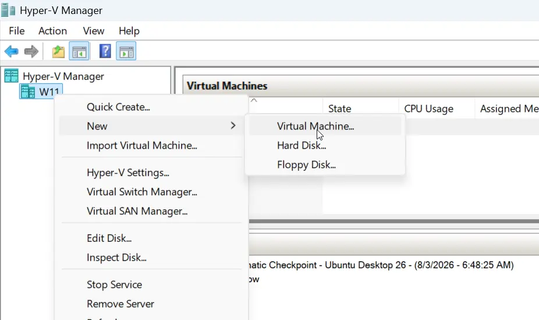The image size is (539, 320).
Task: Open Hyper-V Settings from context menu
Action: click(x=151, y=173)
